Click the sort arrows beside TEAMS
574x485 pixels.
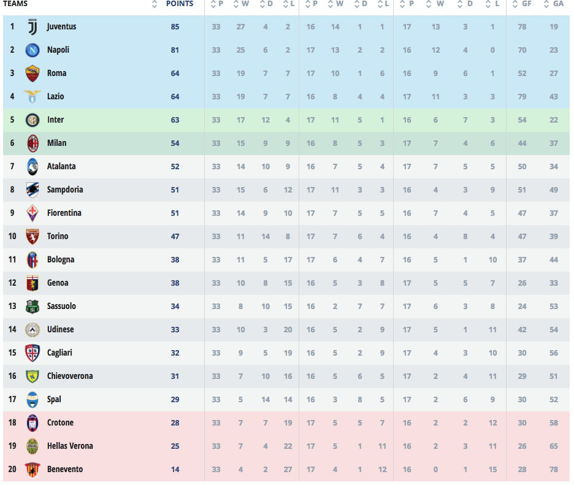click(x=155, y=4)
